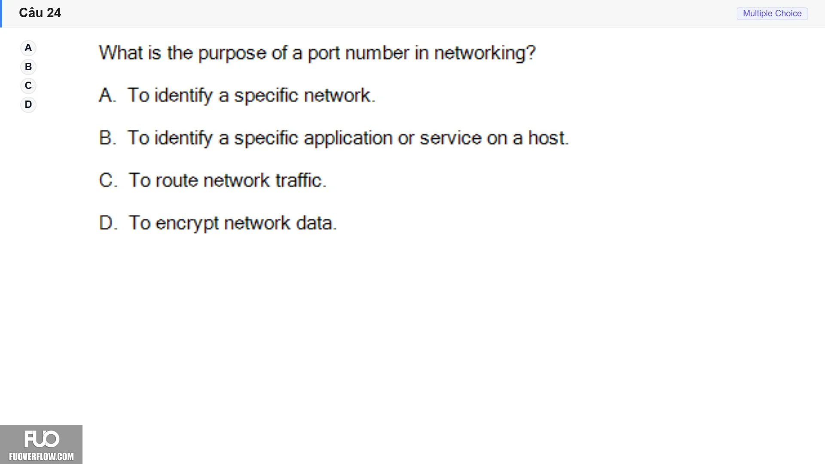Pick the D answer bubble
The image size is (825, 464).
(x=28, y=105)
